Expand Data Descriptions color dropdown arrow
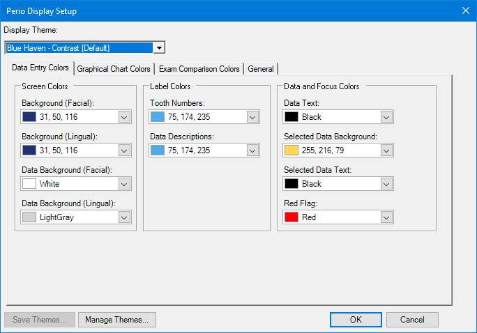Image resolution: width=477 pixels, height=333 pixels. (x=252, y=150)
